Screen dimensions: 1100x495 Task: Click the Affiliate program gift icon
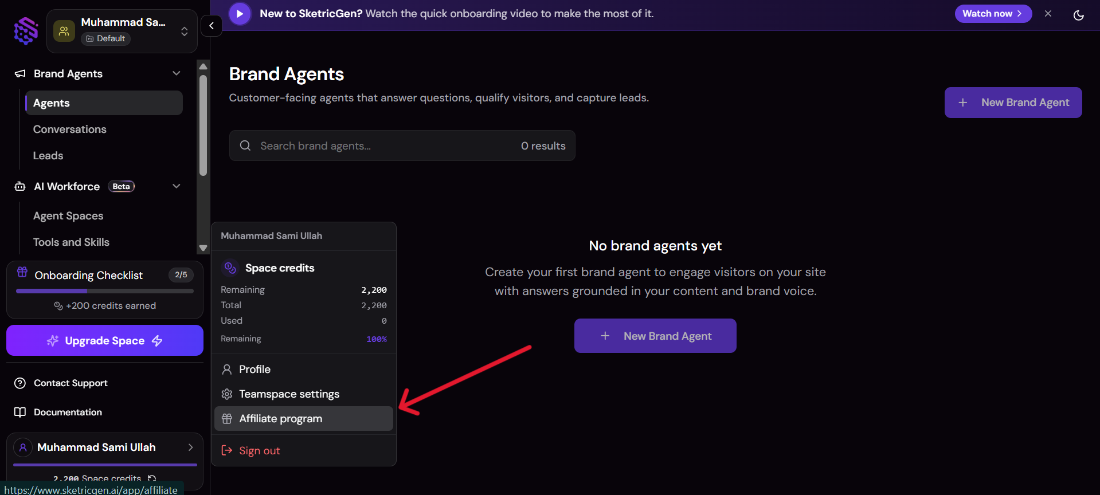(227, 419)
